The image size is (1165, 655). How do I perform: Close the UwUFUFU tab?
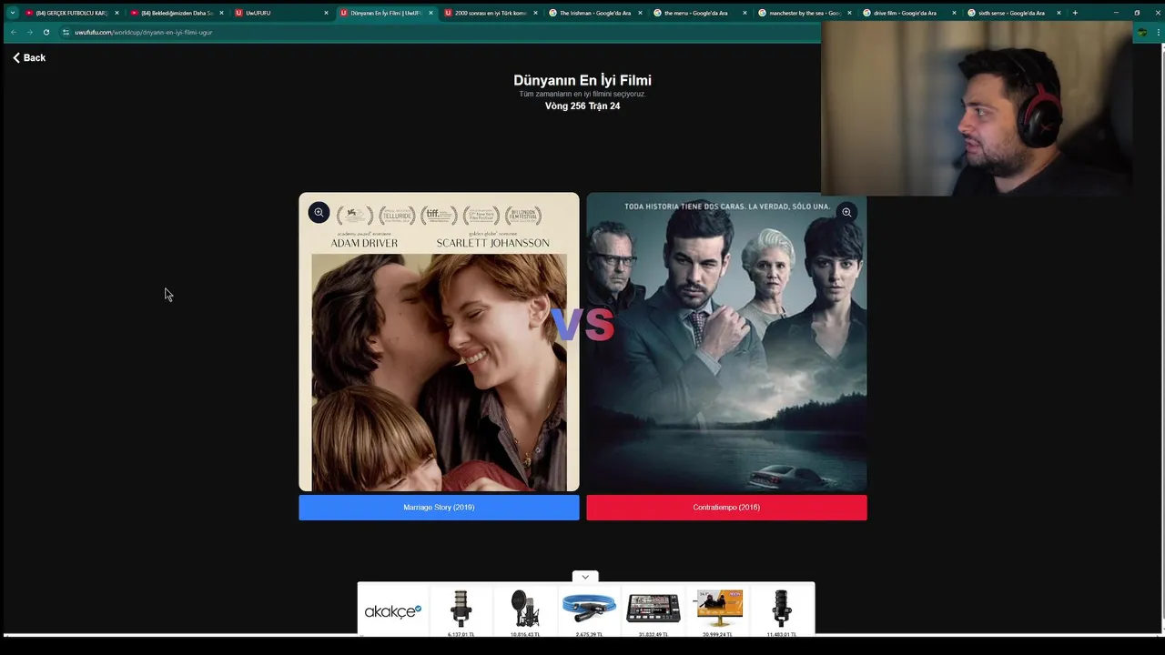tap(326, 13)
